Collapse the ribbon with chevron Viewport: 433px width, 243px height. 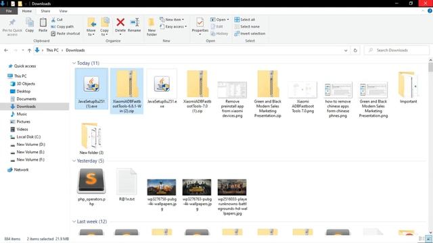click(x=423, y=11)
